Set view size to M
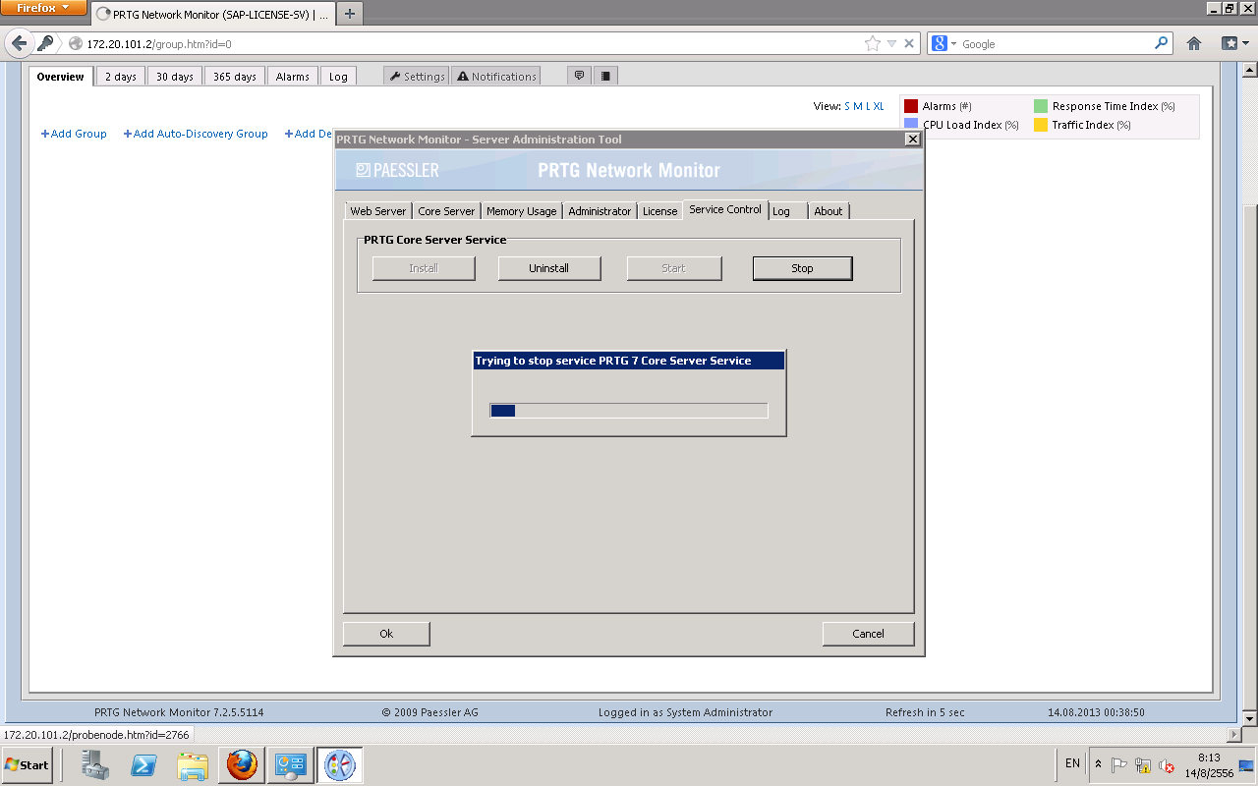 [857, 106]
